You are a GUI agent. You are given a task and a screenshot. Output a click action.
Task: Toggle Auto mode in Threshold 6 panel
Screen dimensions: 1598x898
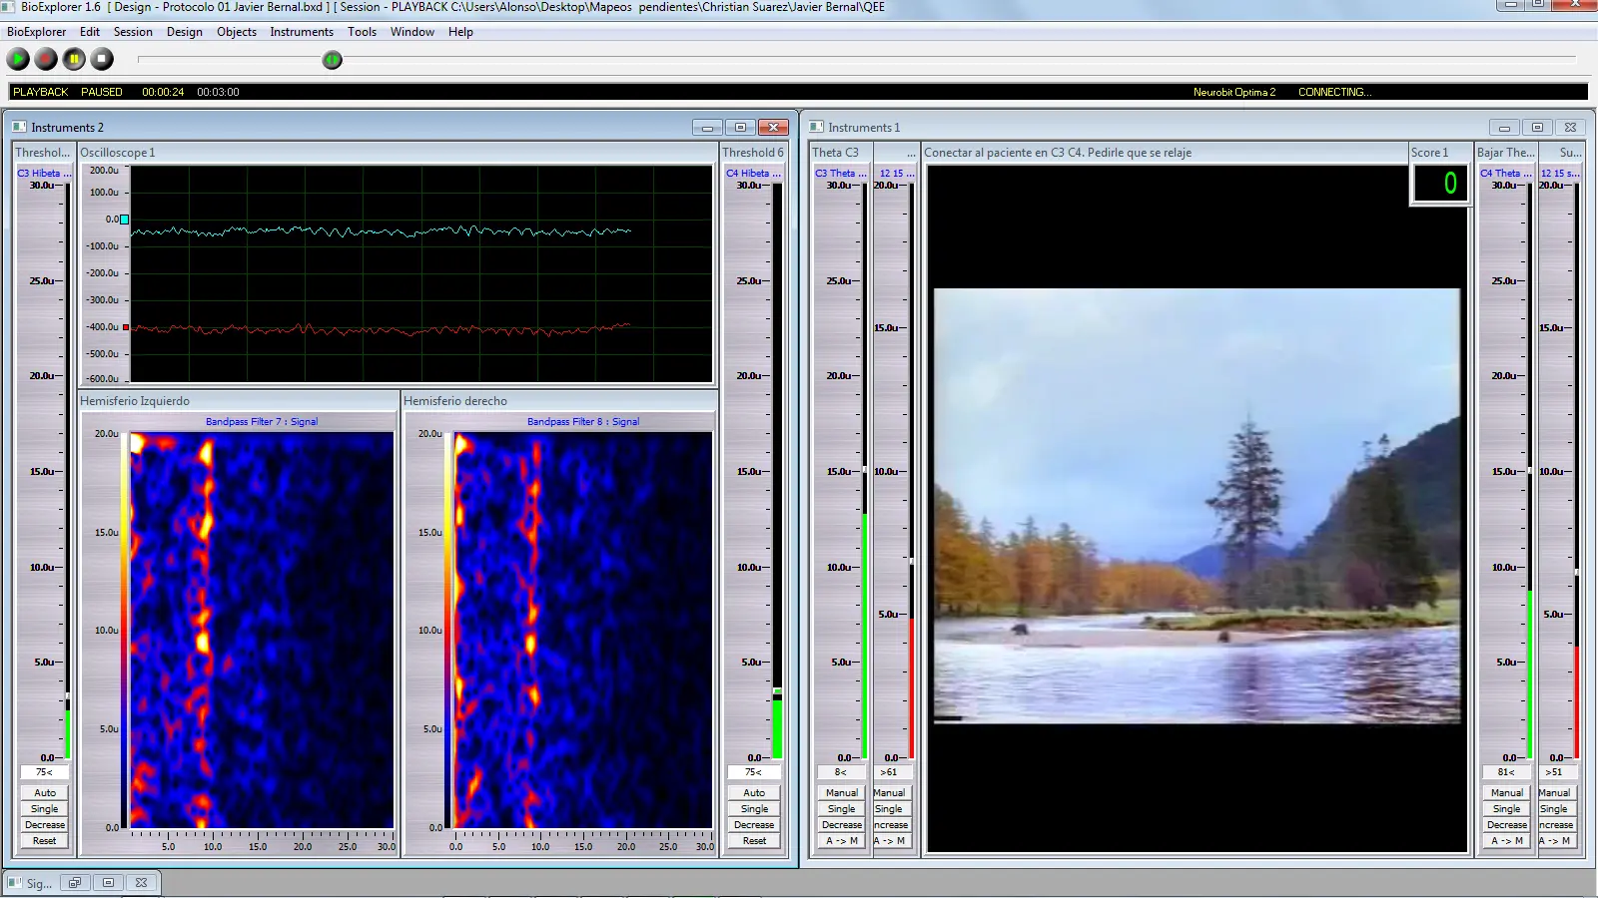coord(754,793)
